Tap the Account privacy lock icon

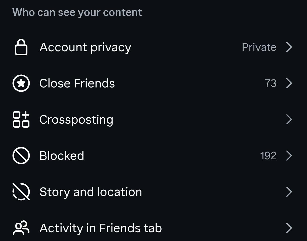pyautogui.click(x=21, y=47)
